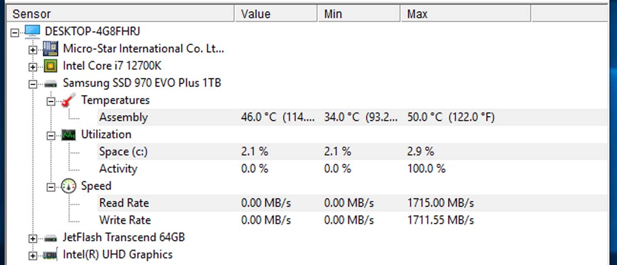Click the DESKTOP-4G8FHRJ computer monitor icon
This screenshot has height=265, width=617.
33,32
